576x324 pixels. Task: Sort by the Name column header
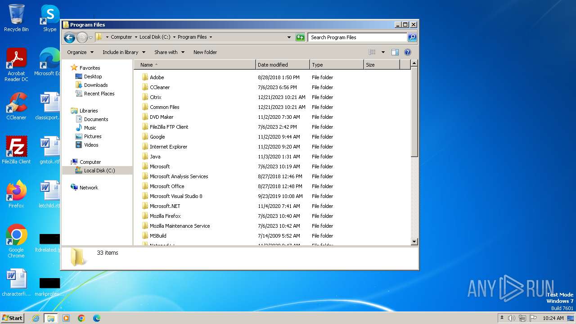click(195, 65)
